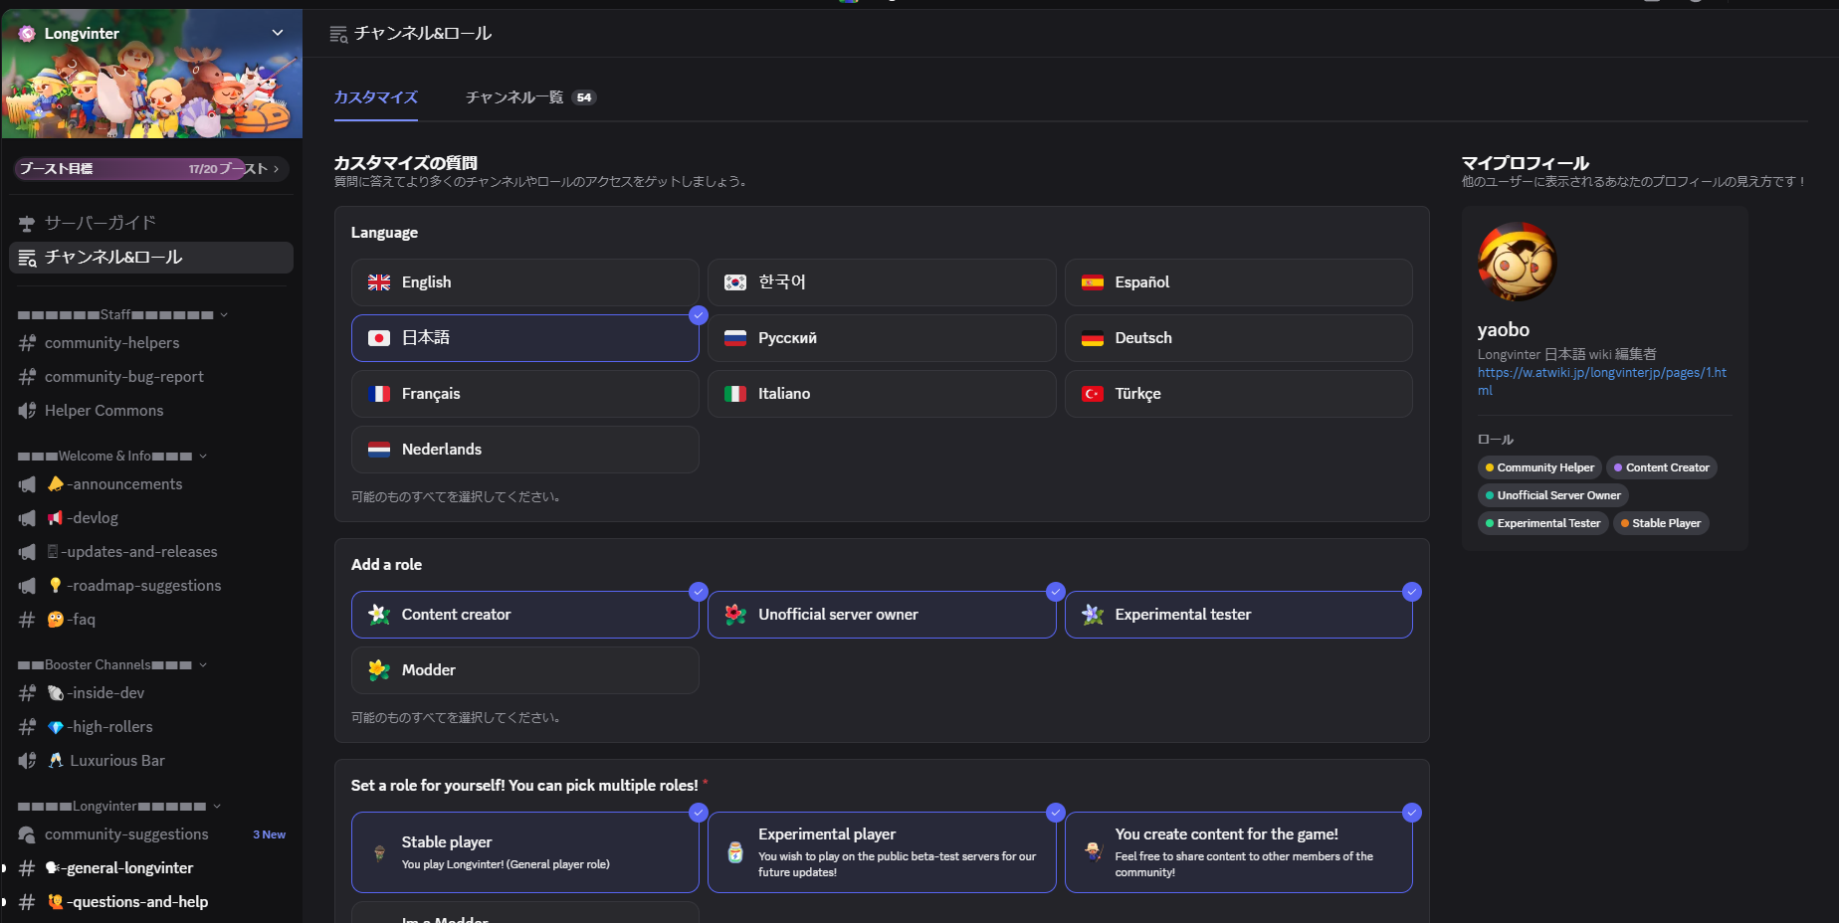The height and width of the screenshot is (923, 1839).
Task: Click the ブースト目標 progress bar
Action: [x=151, y=169]
